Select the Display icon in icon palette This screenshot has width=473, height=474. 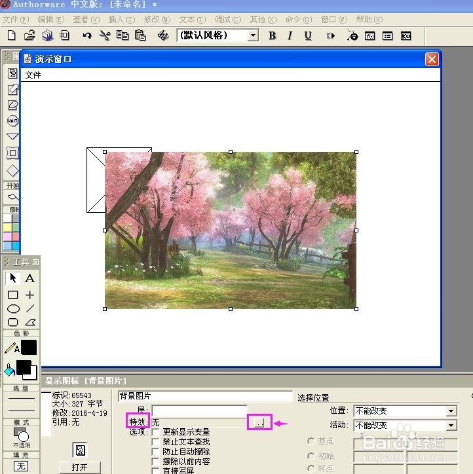pyautogui.click(x=12, y=73)
